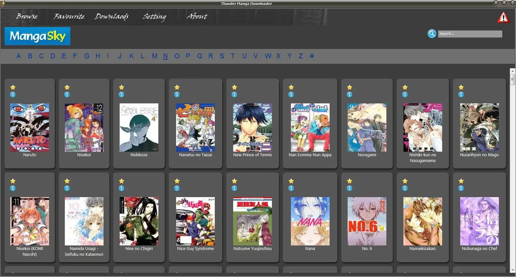
Task: Click the No. 6 cover image
Action: (367, 221)
